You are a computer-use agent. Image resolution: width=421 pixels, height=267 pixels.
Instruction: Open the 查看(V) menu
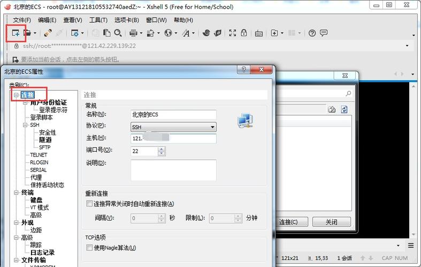coord(73,20)
